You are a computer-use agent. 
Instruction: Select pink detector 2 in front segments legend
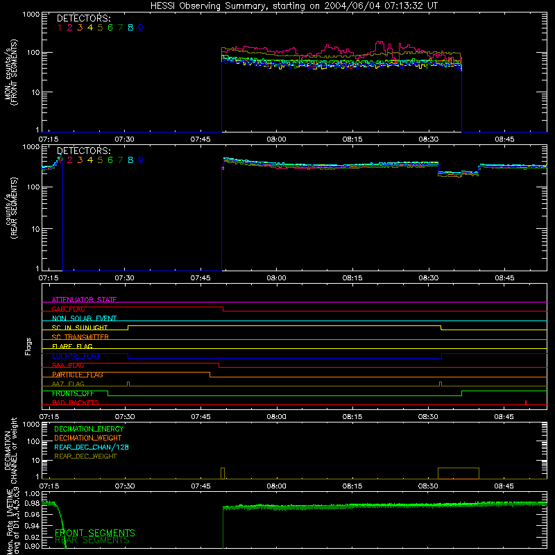tap(70, 28)
